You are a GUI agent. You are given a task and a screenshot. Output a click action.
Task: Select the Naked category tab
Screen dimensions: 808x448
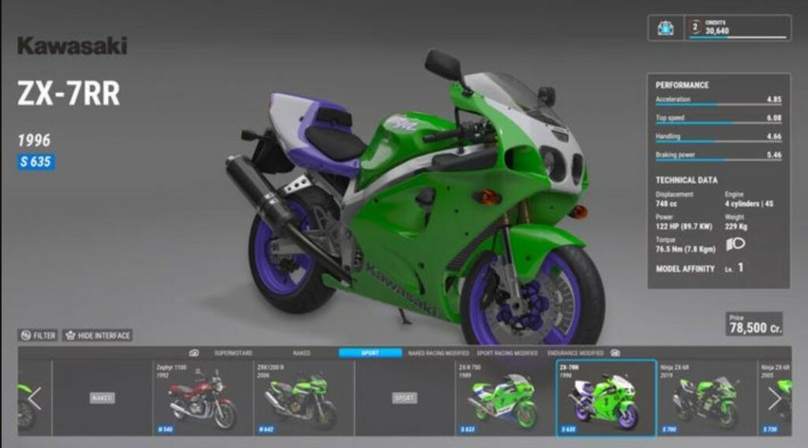point(301,353)
